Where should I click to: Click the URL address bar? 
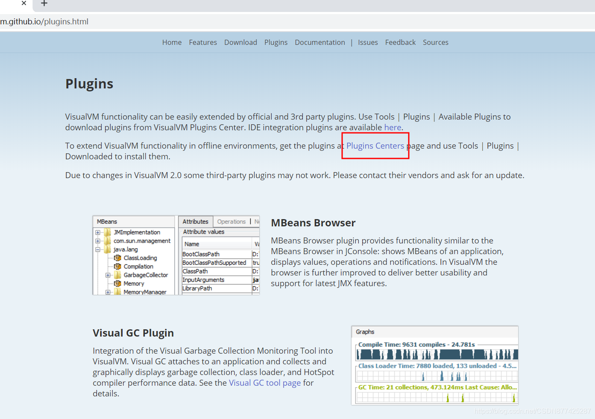pos(297,21)
